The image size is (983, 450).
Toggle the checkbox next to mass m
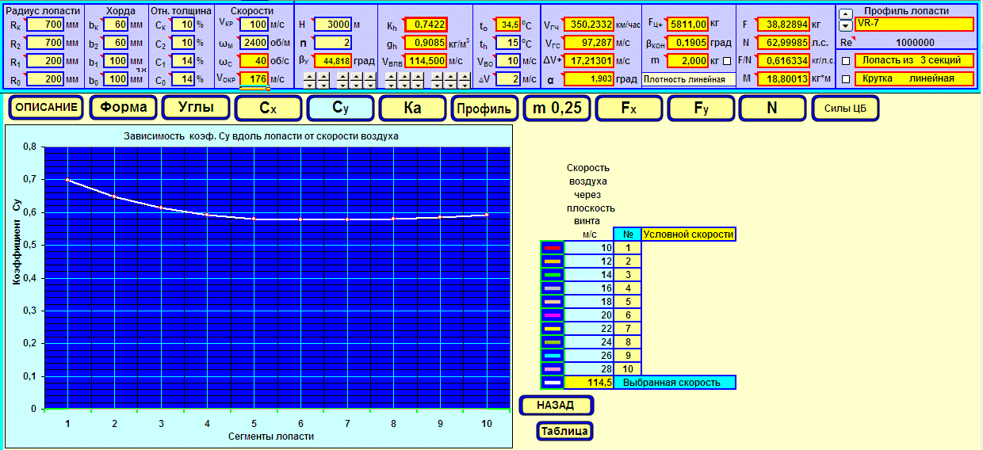(x=728, y=61)
